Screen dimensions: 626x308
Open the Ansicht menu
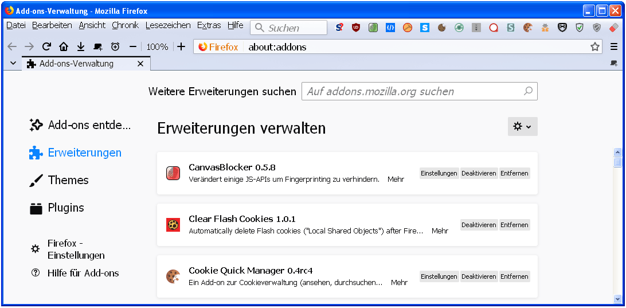pyautogui.click(x=92, y=25)
